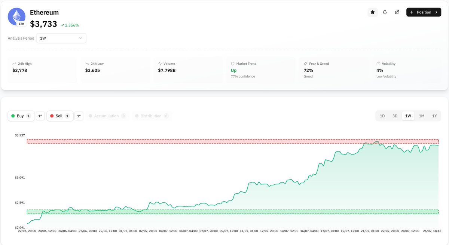
Task: Star Ethereum as a favorite
Action: point(373,12)
